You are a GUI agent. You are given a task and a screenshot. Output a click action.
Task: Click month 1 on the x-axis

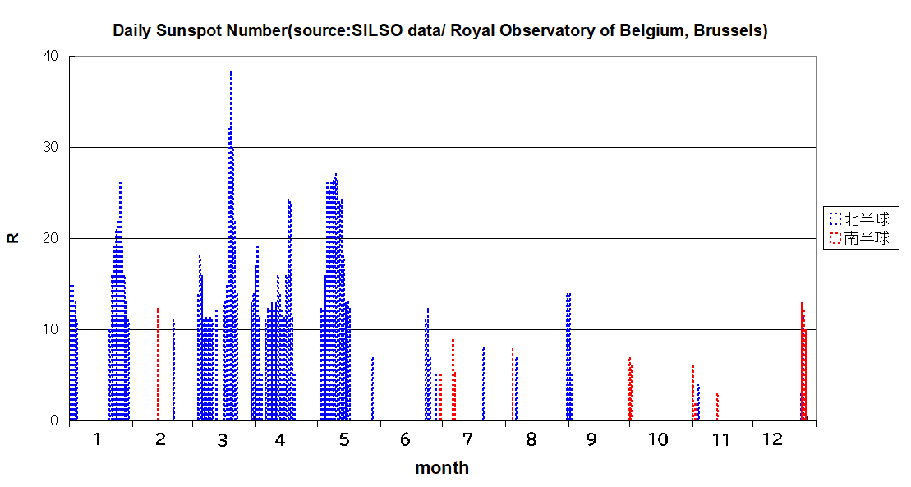pos(96,439)
